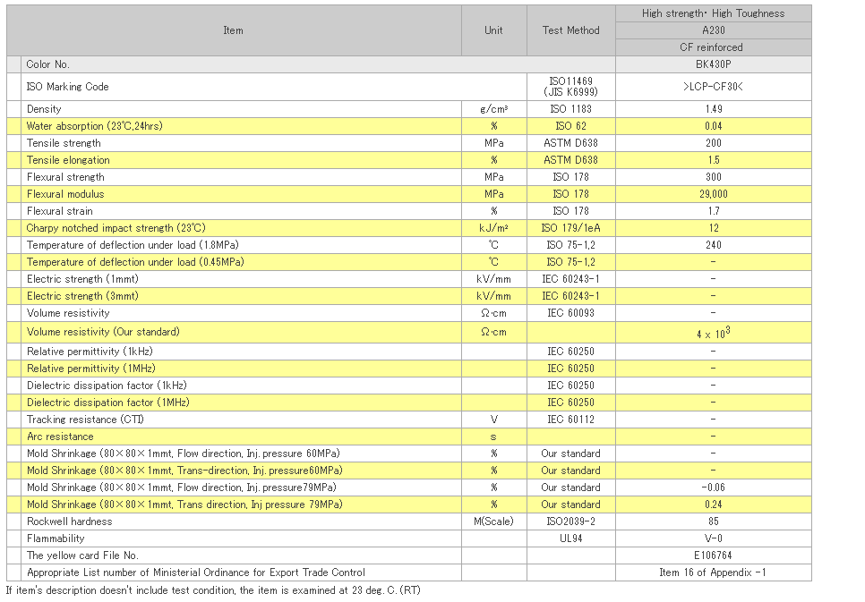Image resolution: width=865 pixels, height=602 pixels.
Task: Select the yellow card file number E106764
Action: tap(713, 555)
